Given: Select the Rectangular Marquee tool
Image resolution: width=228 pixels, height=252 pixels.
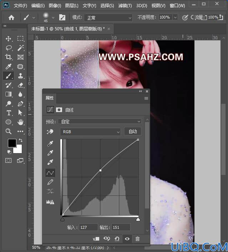Looking at the screenshot, I should [x=20, y=39].
